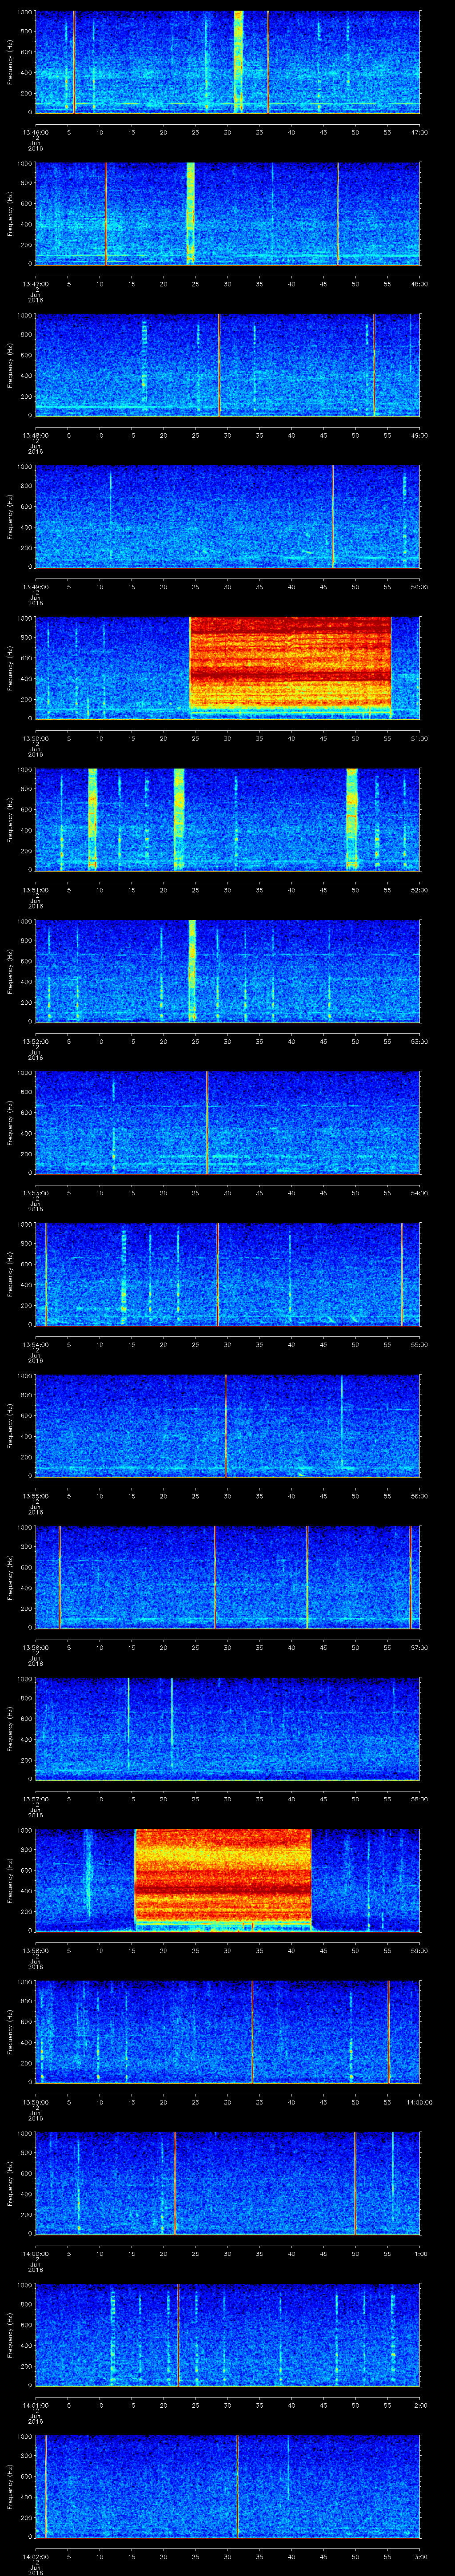
Task: Click the 14:01:00 start time label
Action: coord(36,2405)
